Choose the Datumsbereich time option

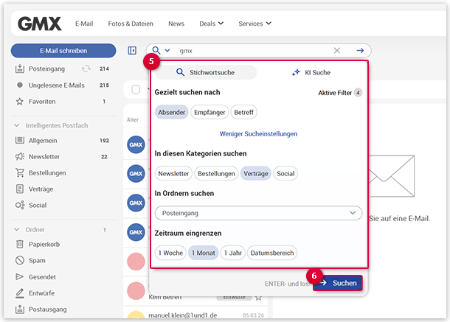click(272, 253)
